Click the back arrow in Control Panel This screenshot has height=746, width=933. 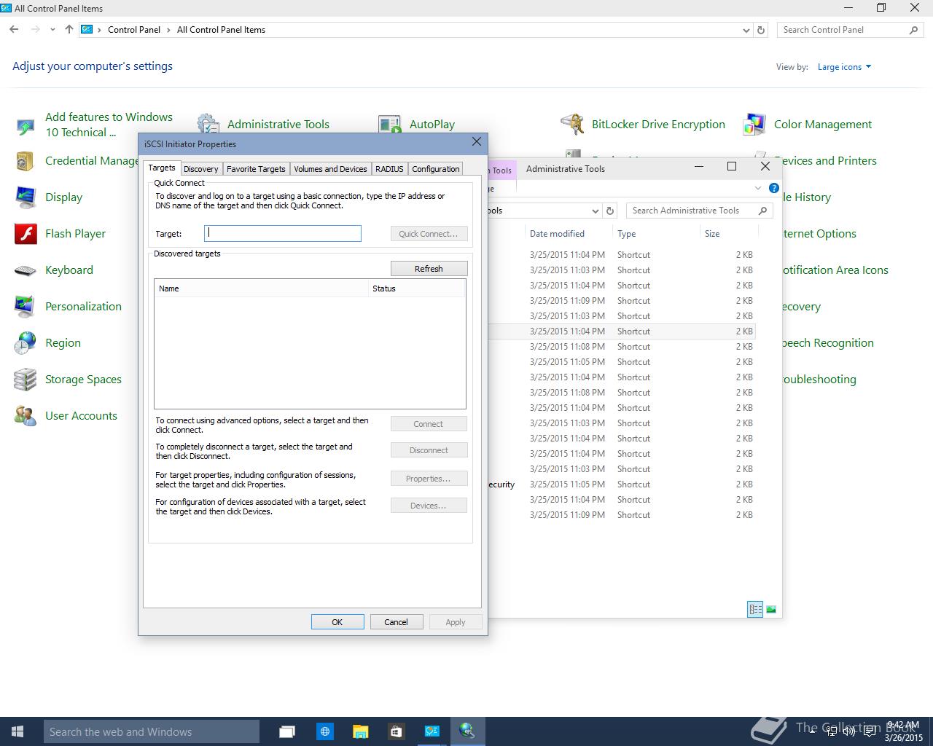tap(15, 30)
